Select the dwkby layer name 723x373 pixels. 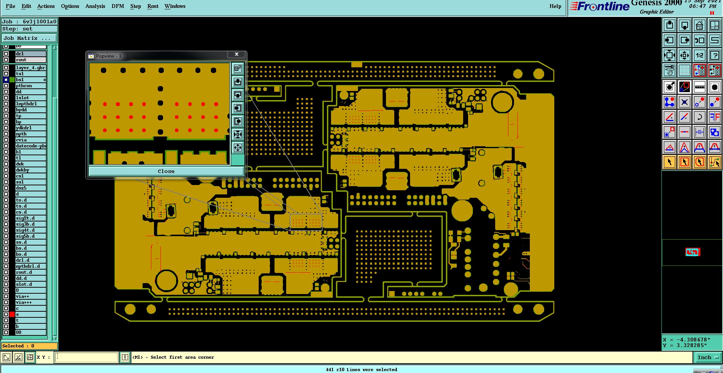pos(31,170)
